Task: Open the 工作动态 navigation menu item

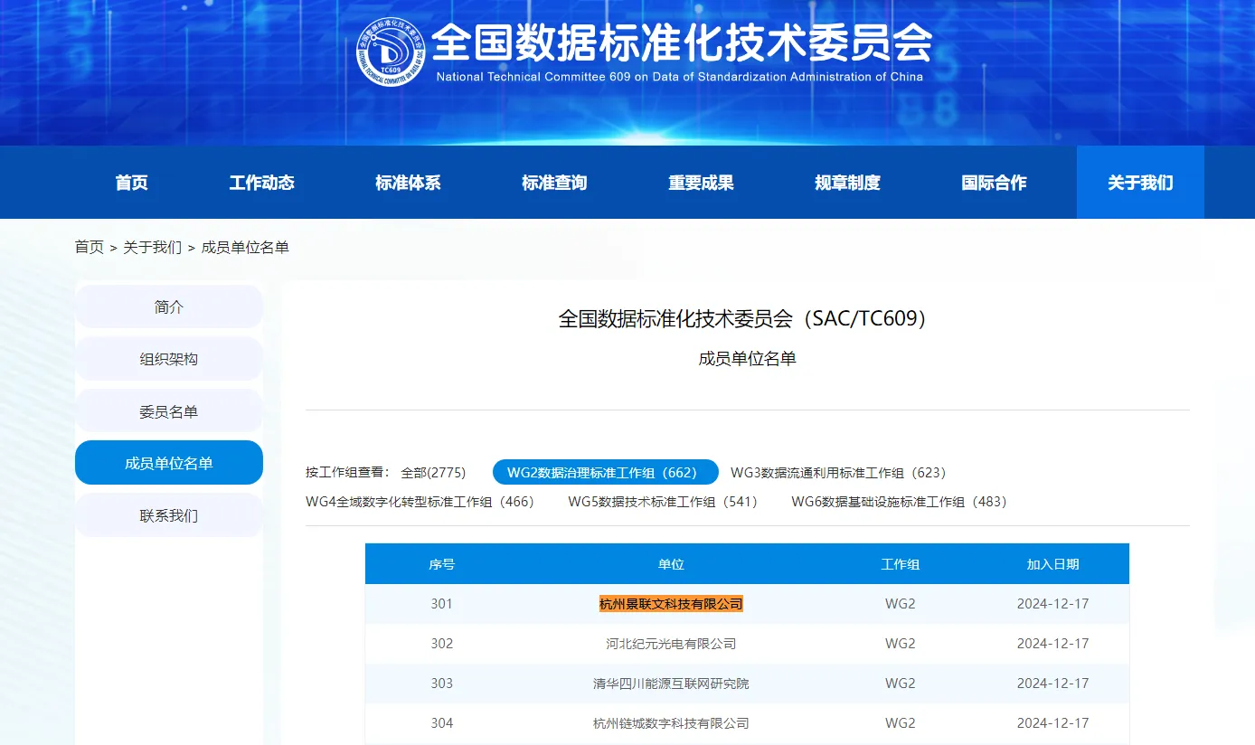Action: [x=261, y=183]
